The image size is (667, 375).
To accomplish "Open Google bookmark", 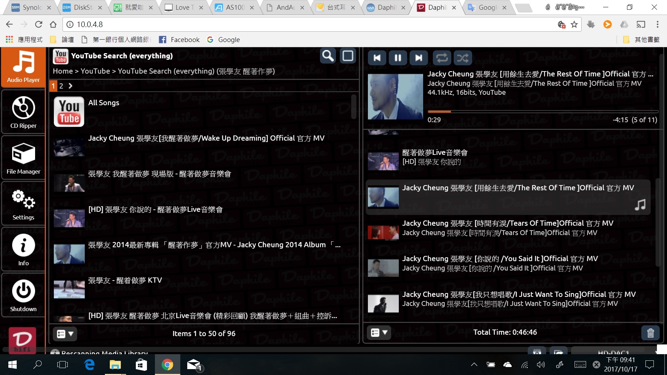I will tap(223, 40).
